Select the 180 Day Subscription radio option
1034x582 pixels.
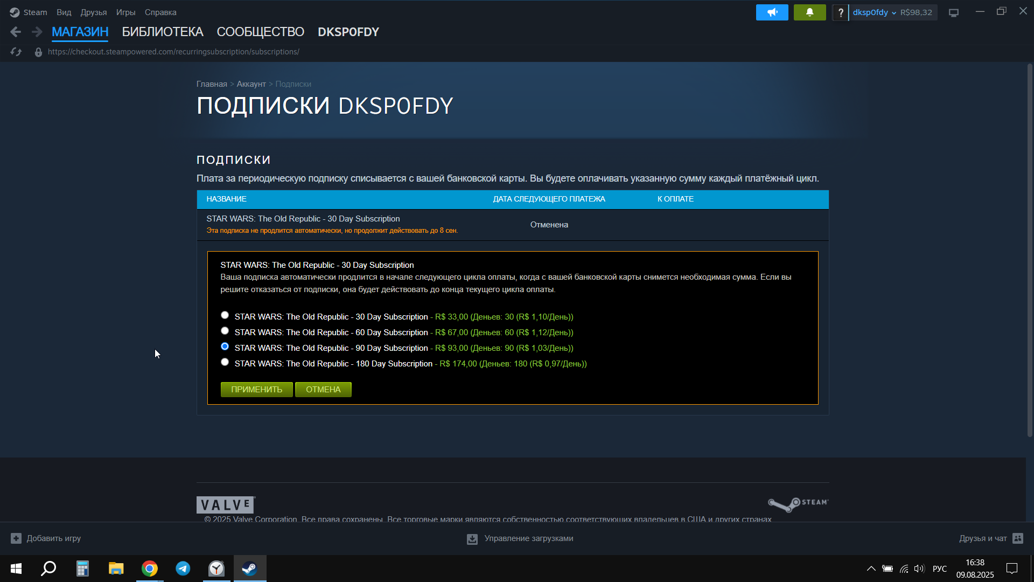(225, 362)
